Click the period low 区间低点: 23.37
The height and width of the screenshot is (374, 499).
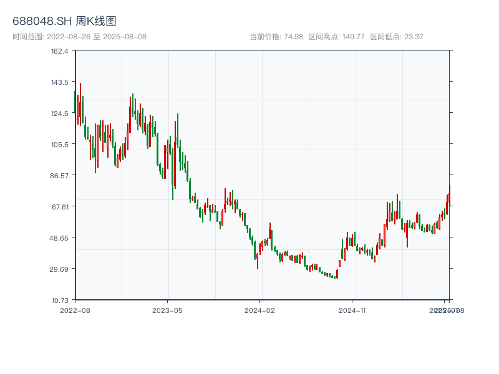coord(397,37)
